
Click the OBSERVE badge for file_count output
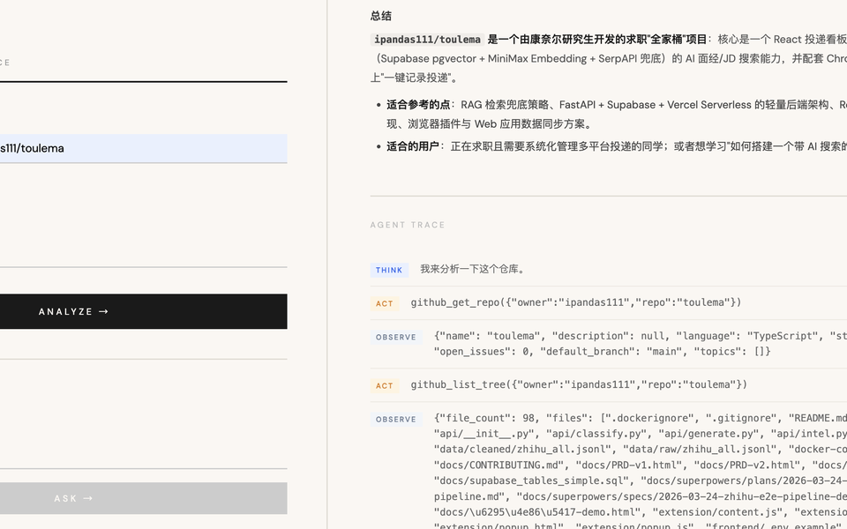[396, 419]
